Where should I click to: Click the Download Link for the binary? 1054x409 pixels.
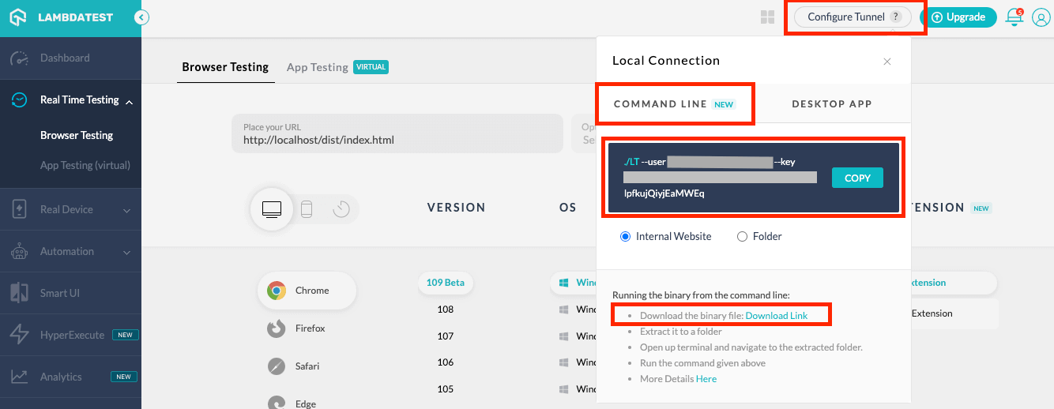776,316
